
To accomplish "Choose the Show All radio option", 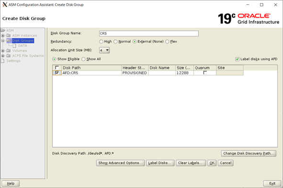I will 83,59.
